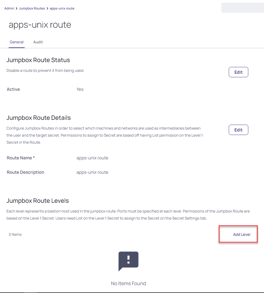Open the Admin breadcrumb link

click(9, 8)
